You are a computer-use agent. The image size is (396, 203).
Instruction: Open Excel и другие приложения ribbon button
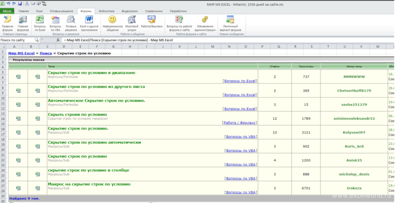[x=89, y=23]
